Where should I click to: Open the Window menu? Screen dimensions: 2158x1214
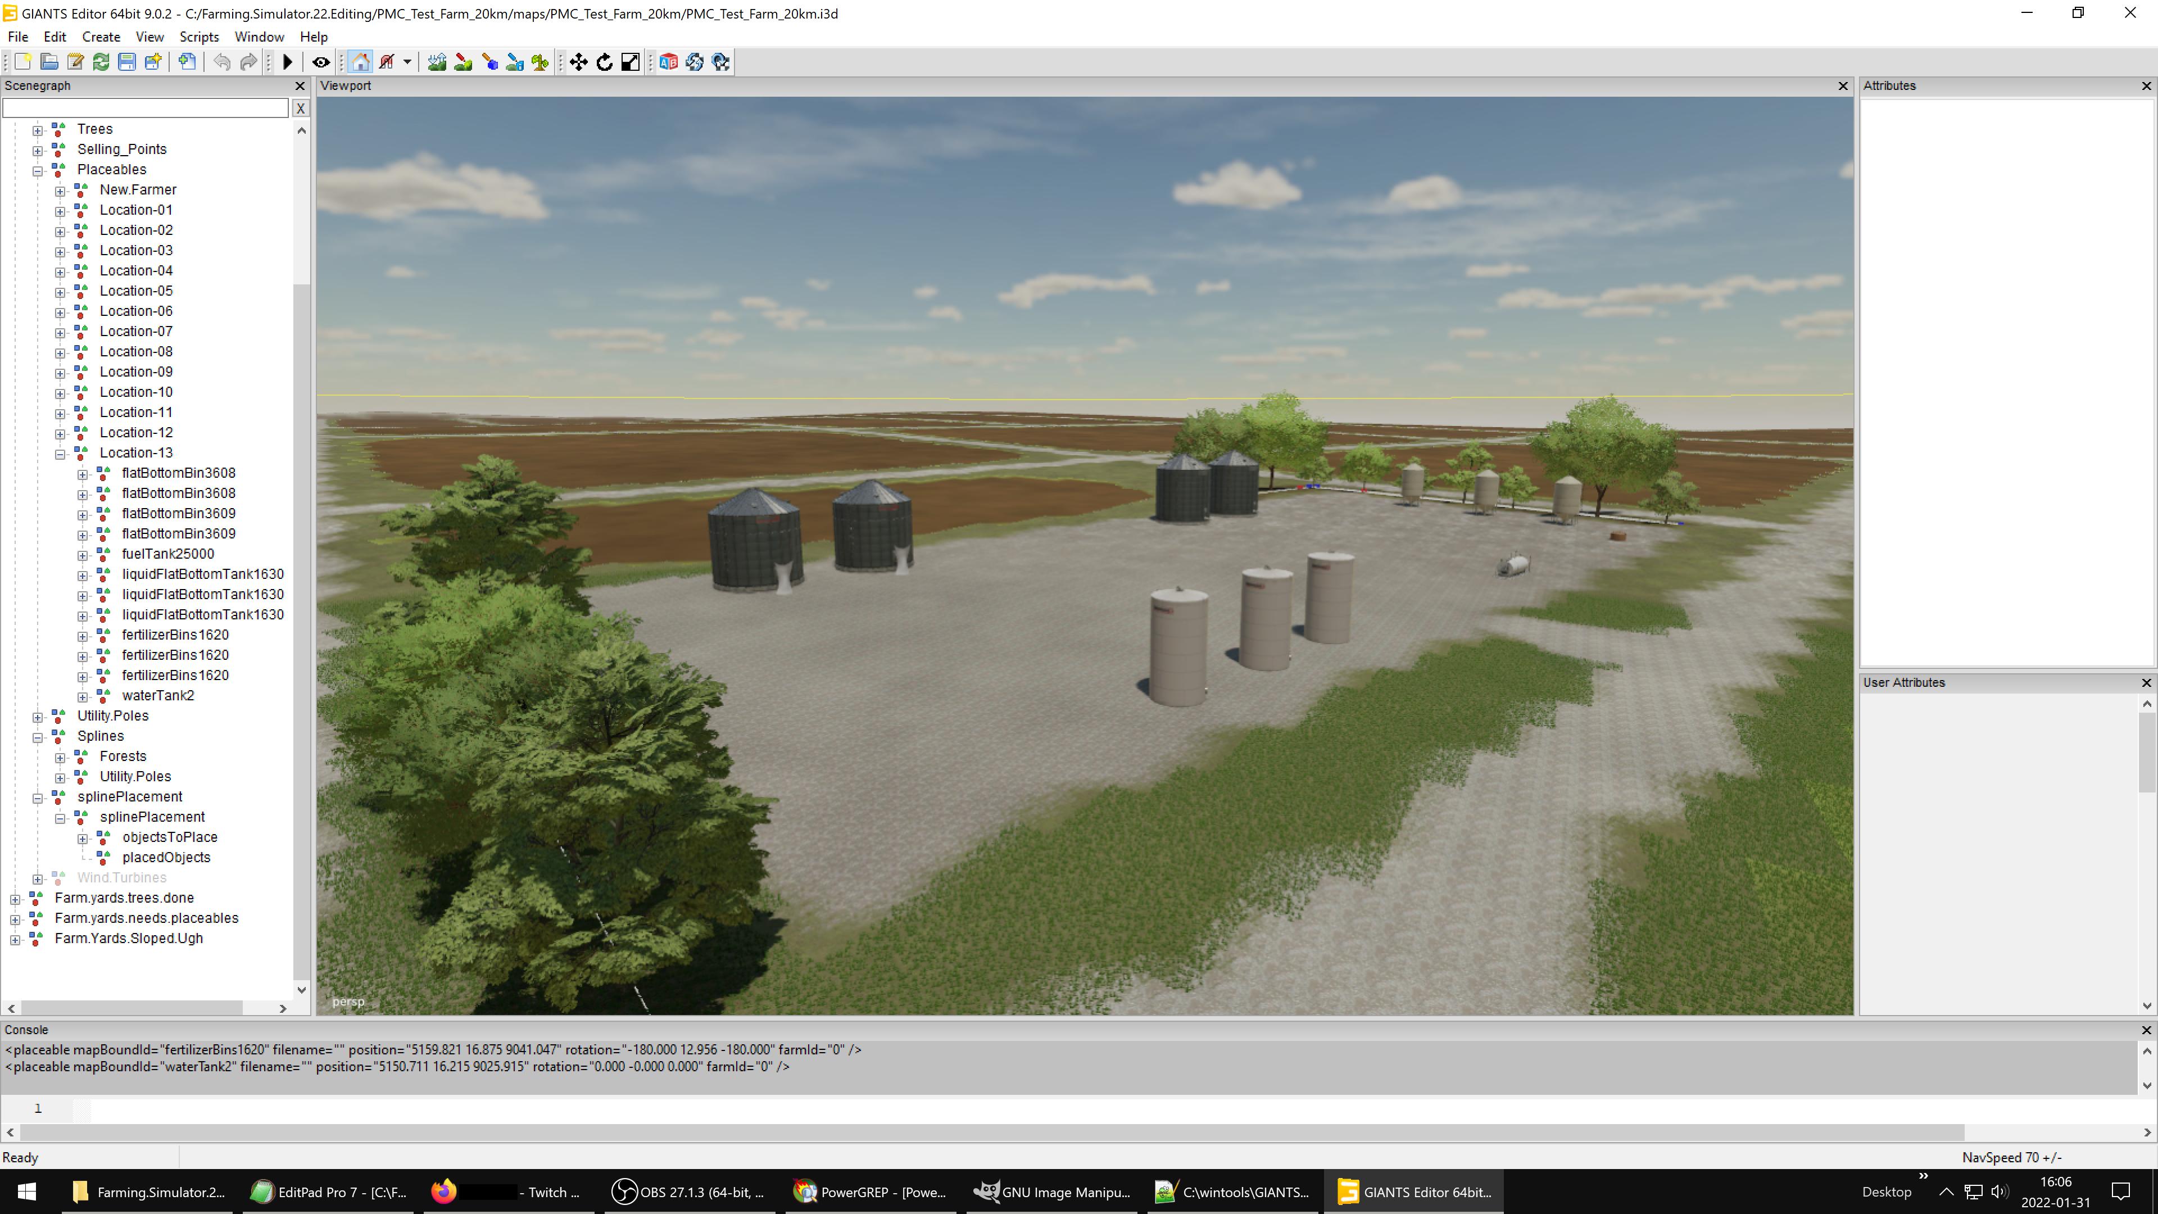(x=259, y=37)
